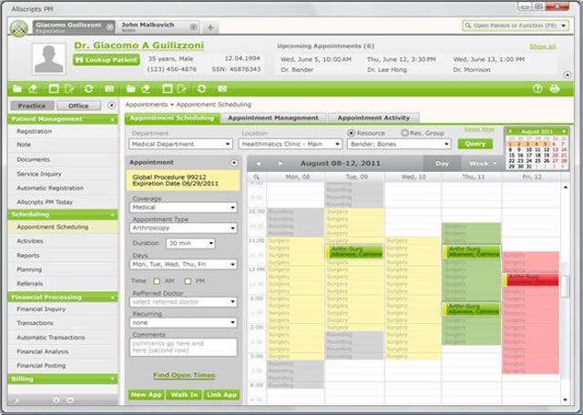Click the magnifier icon beside Mon, 08

point(257,177)
